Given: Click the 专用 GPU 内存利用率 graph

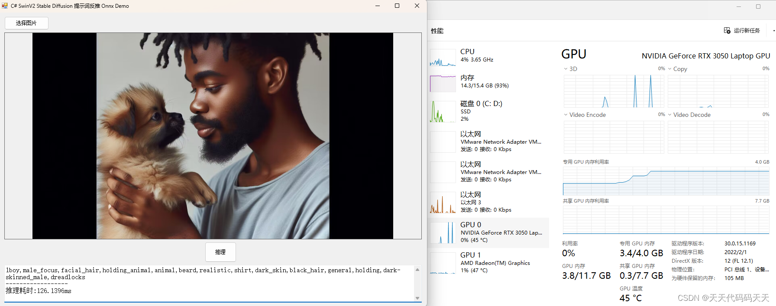Looking at the screenshot, I should (666, 180).
